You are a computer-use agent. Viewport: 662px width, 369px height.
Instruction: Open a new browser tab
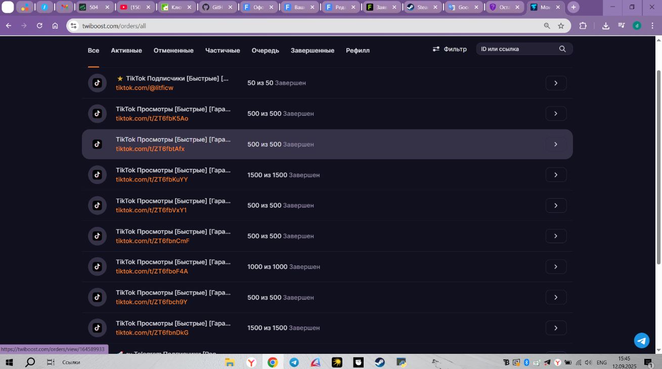[573, 7]
